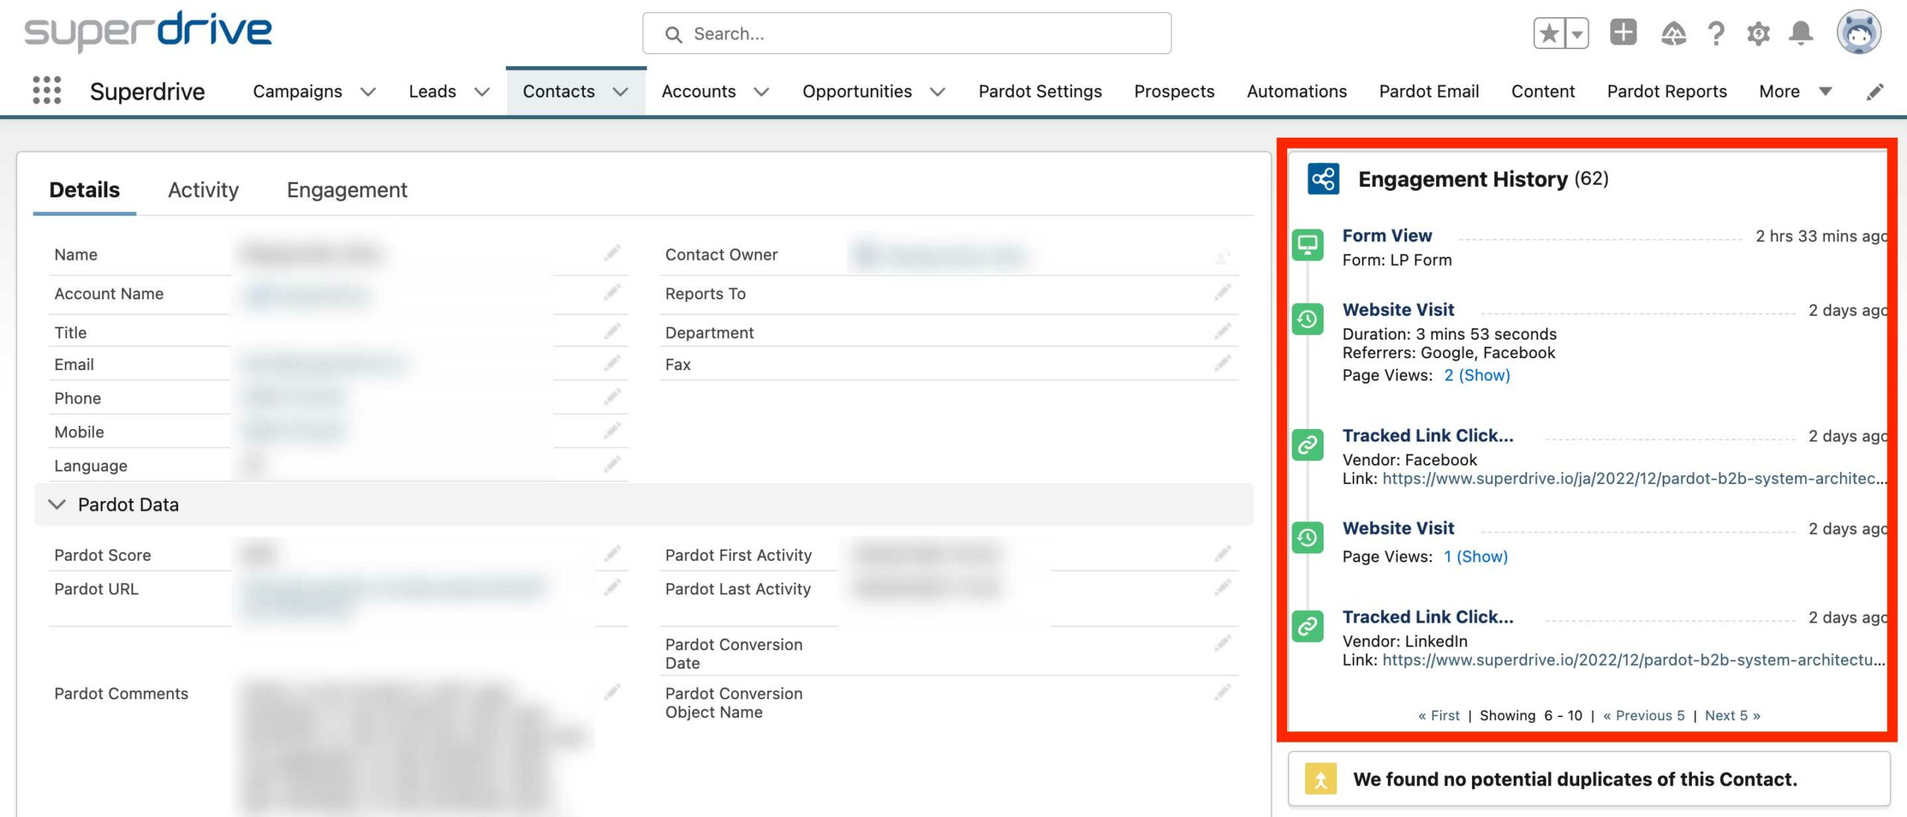This screenshot has width=1907, height=817.
Task: Open the Form View activity link
Action: tap(1387, 235)
